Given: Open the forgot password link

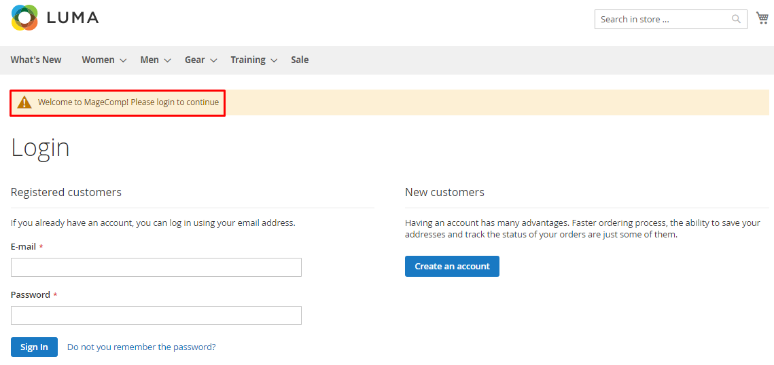Looking at the screenshot, I should pyautogui.click(x=141, y=347).
